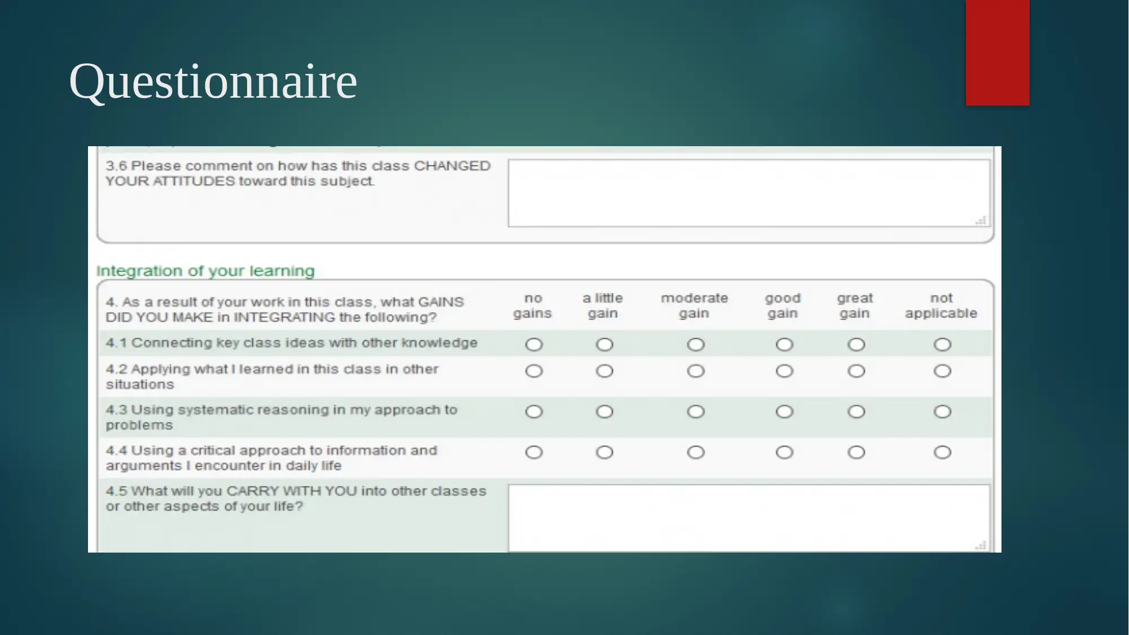Click the 'no gains' column header
This screenshot has width=1129, height=635.
click(533, 305)
